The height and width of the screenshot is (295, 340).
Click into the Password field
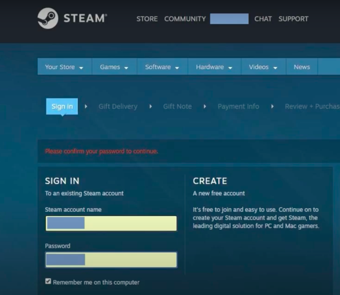tap(111, 260)
